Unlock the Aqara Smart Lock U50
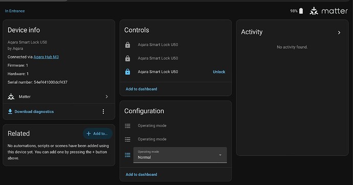This screenshot has height=185, width=353. [x=219, y=72]
